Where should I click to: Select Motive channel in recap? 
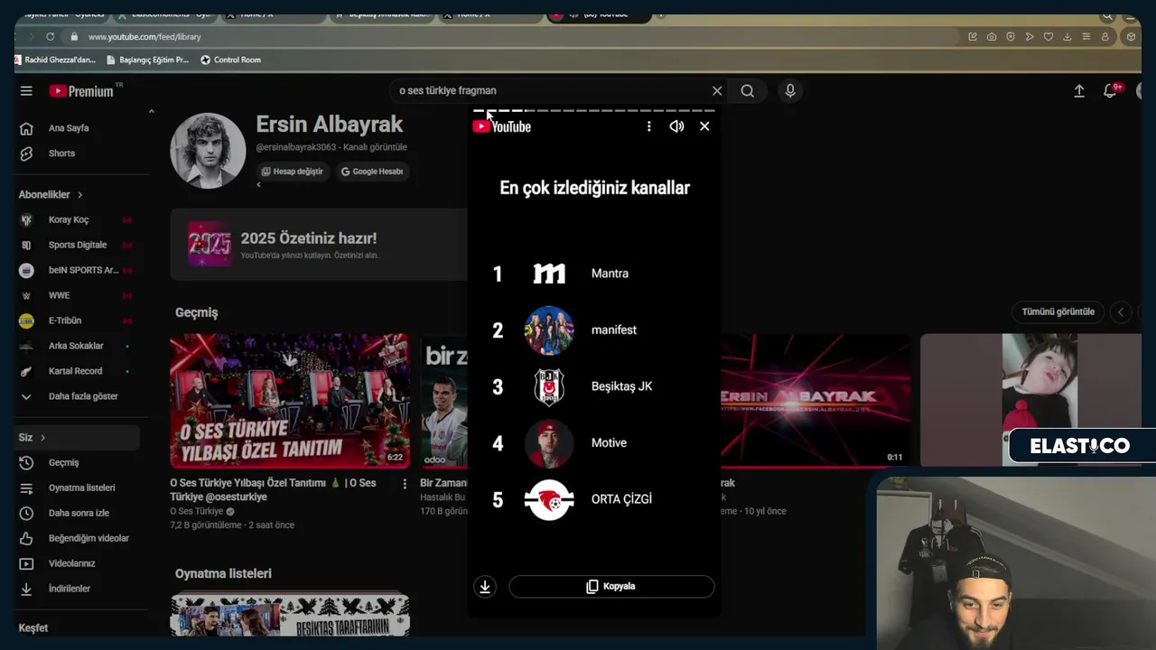[x=594, y=443]
